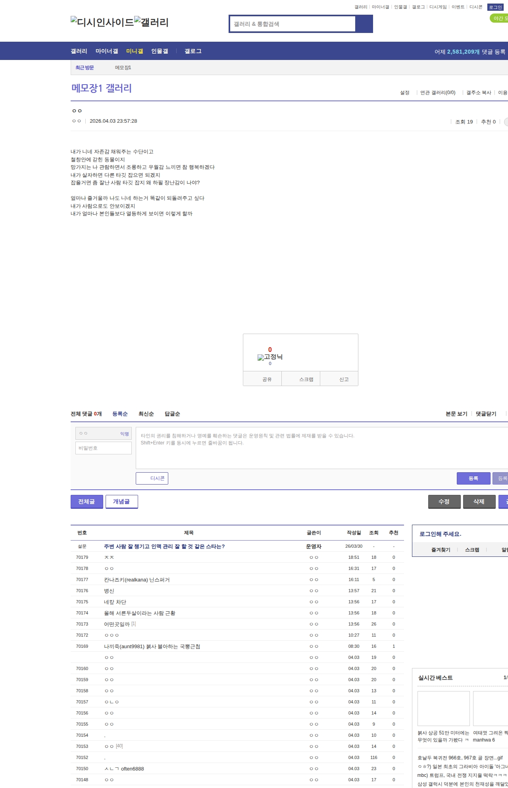The image size is (508, 788).
Task: Click the 작성일 column header
Action: [354, 533]
